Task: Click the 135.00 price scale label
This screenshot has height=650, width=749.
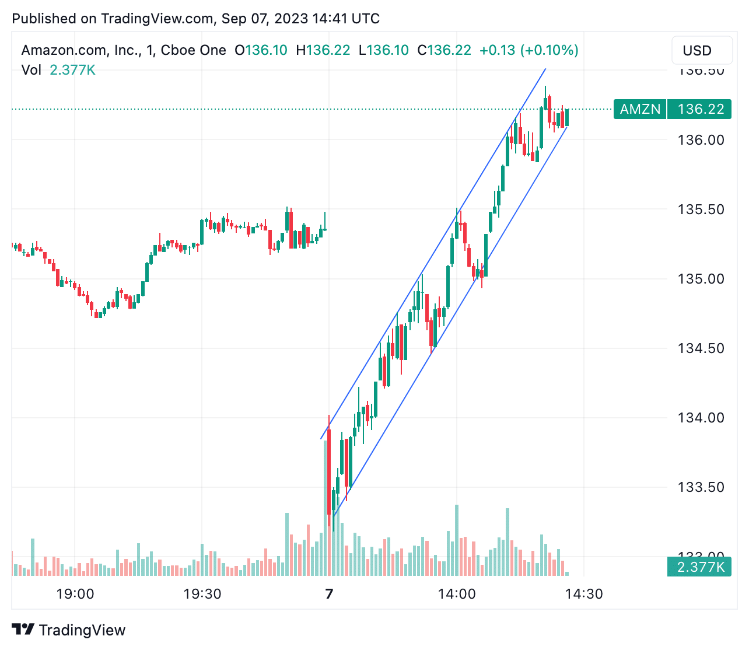Action: [701, 278]
